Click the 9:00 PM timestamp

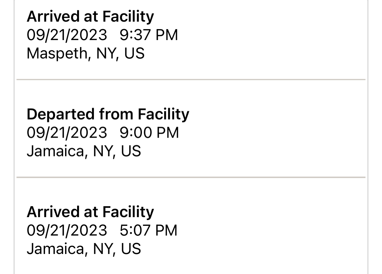click(149, 132)
